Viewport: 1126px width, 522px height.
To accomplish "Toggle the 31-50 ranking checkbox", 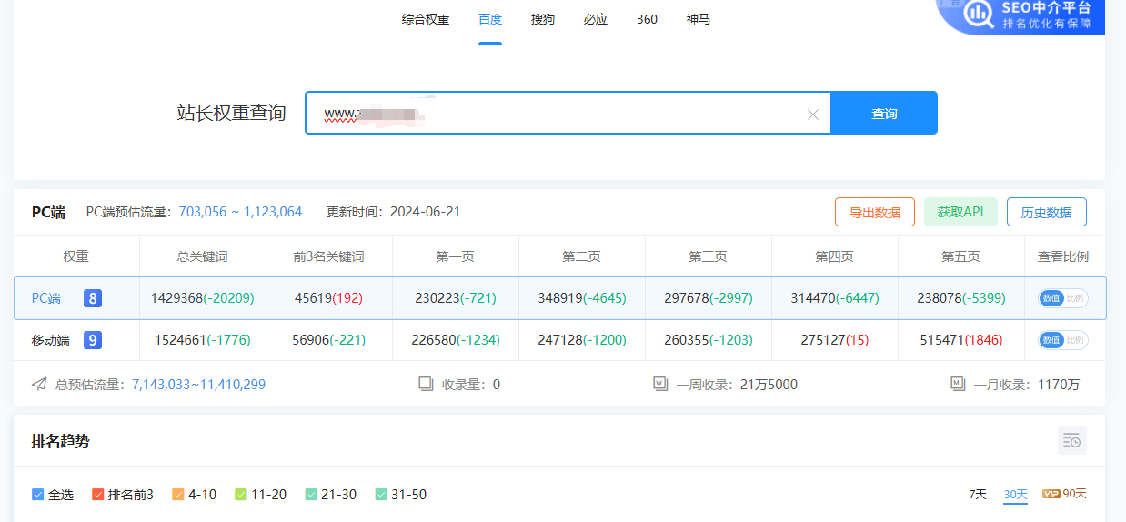I will coord(381,495).
